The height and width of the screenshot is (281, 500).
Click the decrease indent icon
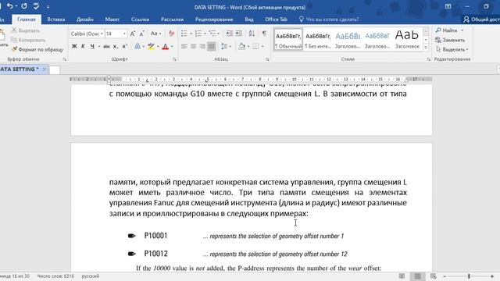pos(229,34)
